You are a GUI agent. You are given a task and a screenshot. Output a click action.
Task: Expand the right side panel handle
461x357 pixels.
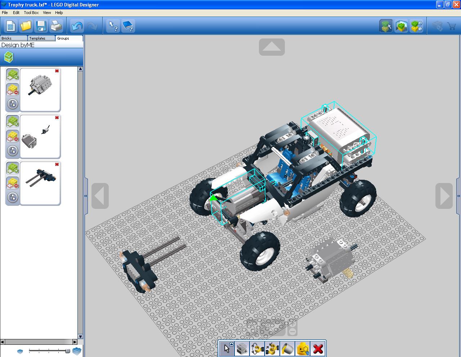(458, 196)
